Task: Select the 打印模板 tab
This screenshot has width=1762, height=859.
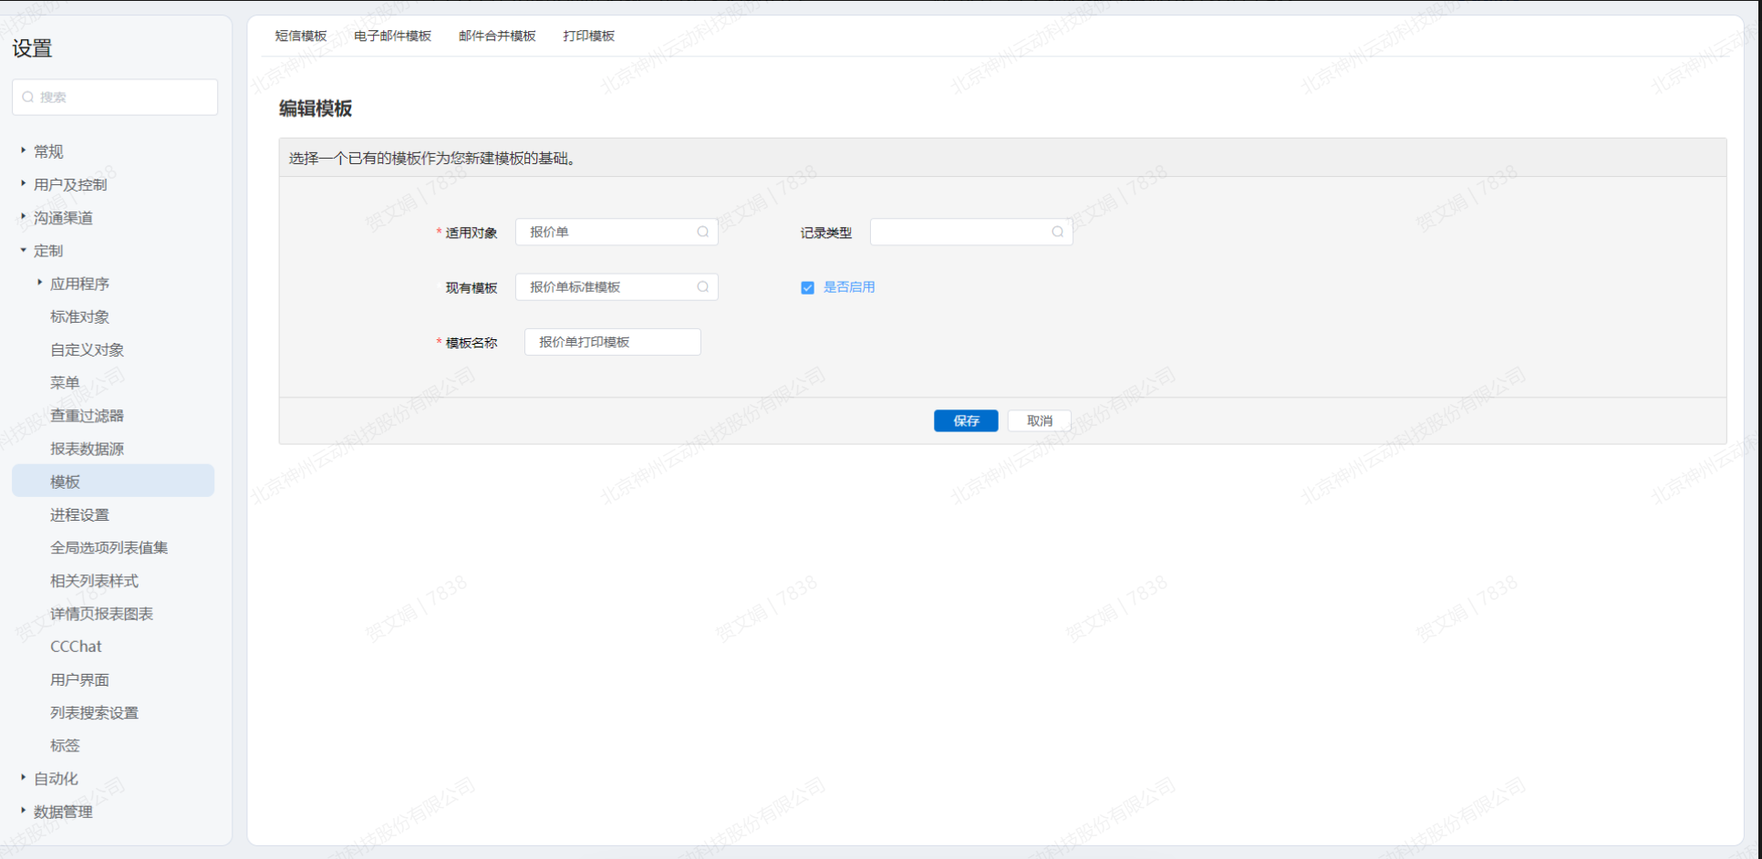Action: (x=588, y=36)
